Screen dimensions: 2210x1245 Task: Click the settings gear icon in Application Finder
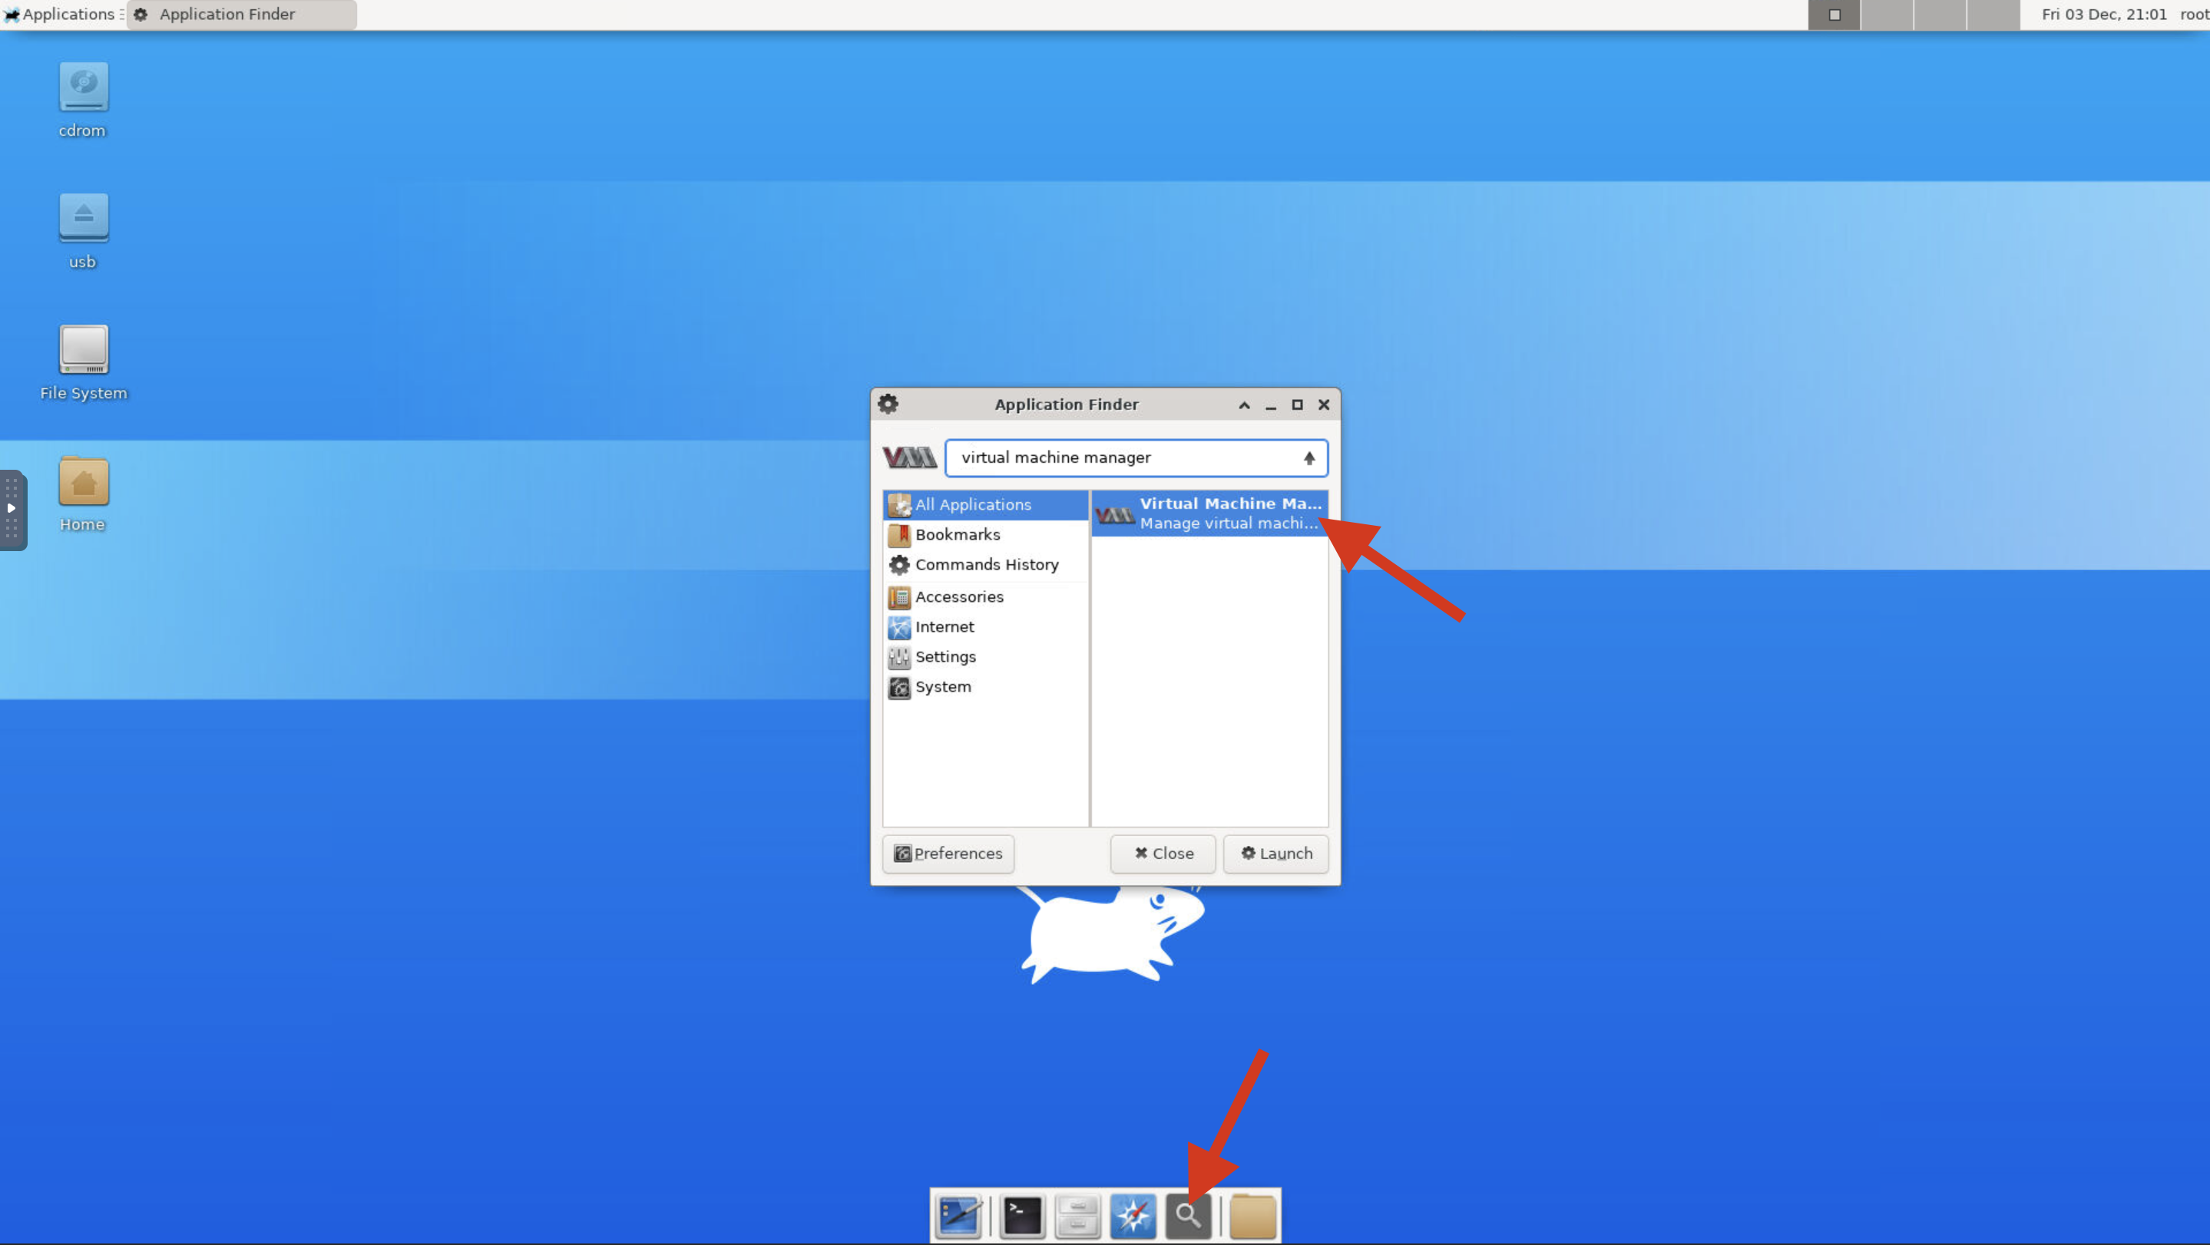pos(886,404)
